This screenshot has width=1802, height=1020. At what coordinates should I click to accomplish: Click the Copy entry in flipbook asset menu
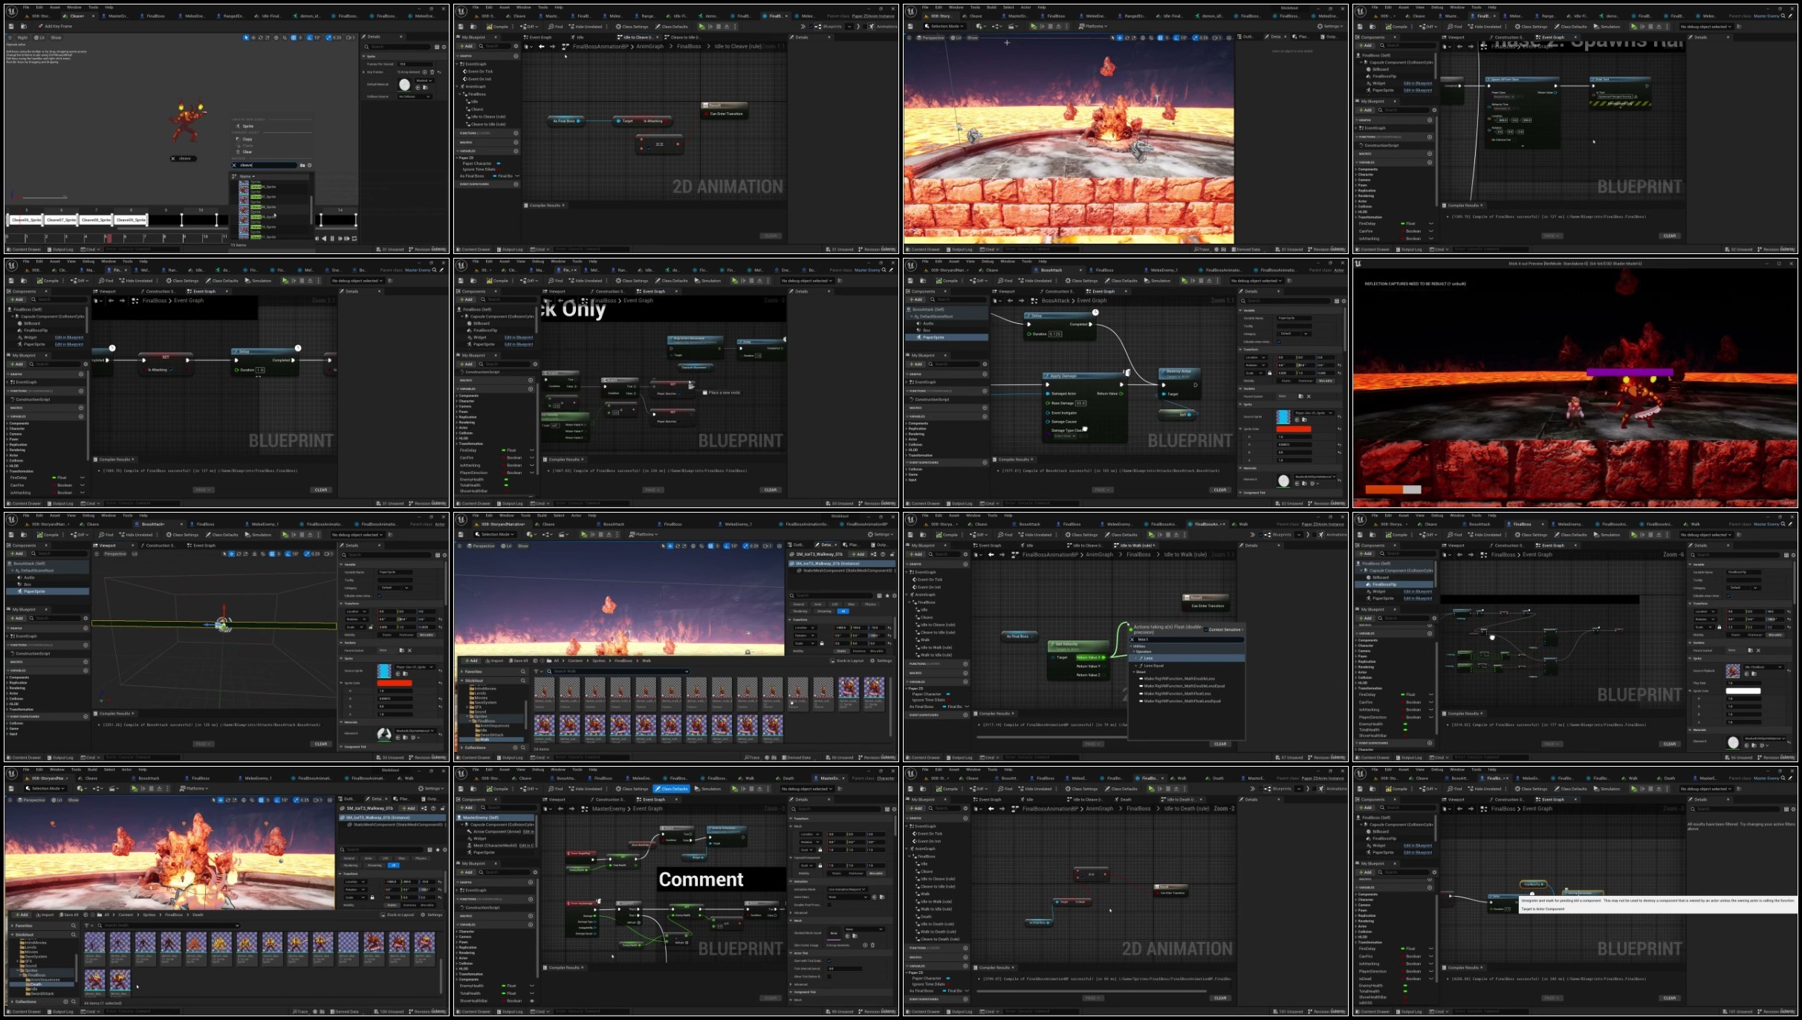247,139
